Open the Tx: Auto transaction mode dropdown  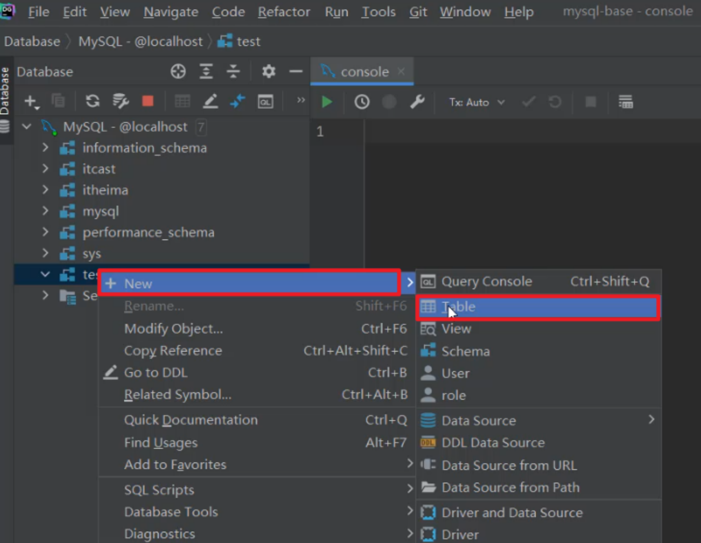477,102
